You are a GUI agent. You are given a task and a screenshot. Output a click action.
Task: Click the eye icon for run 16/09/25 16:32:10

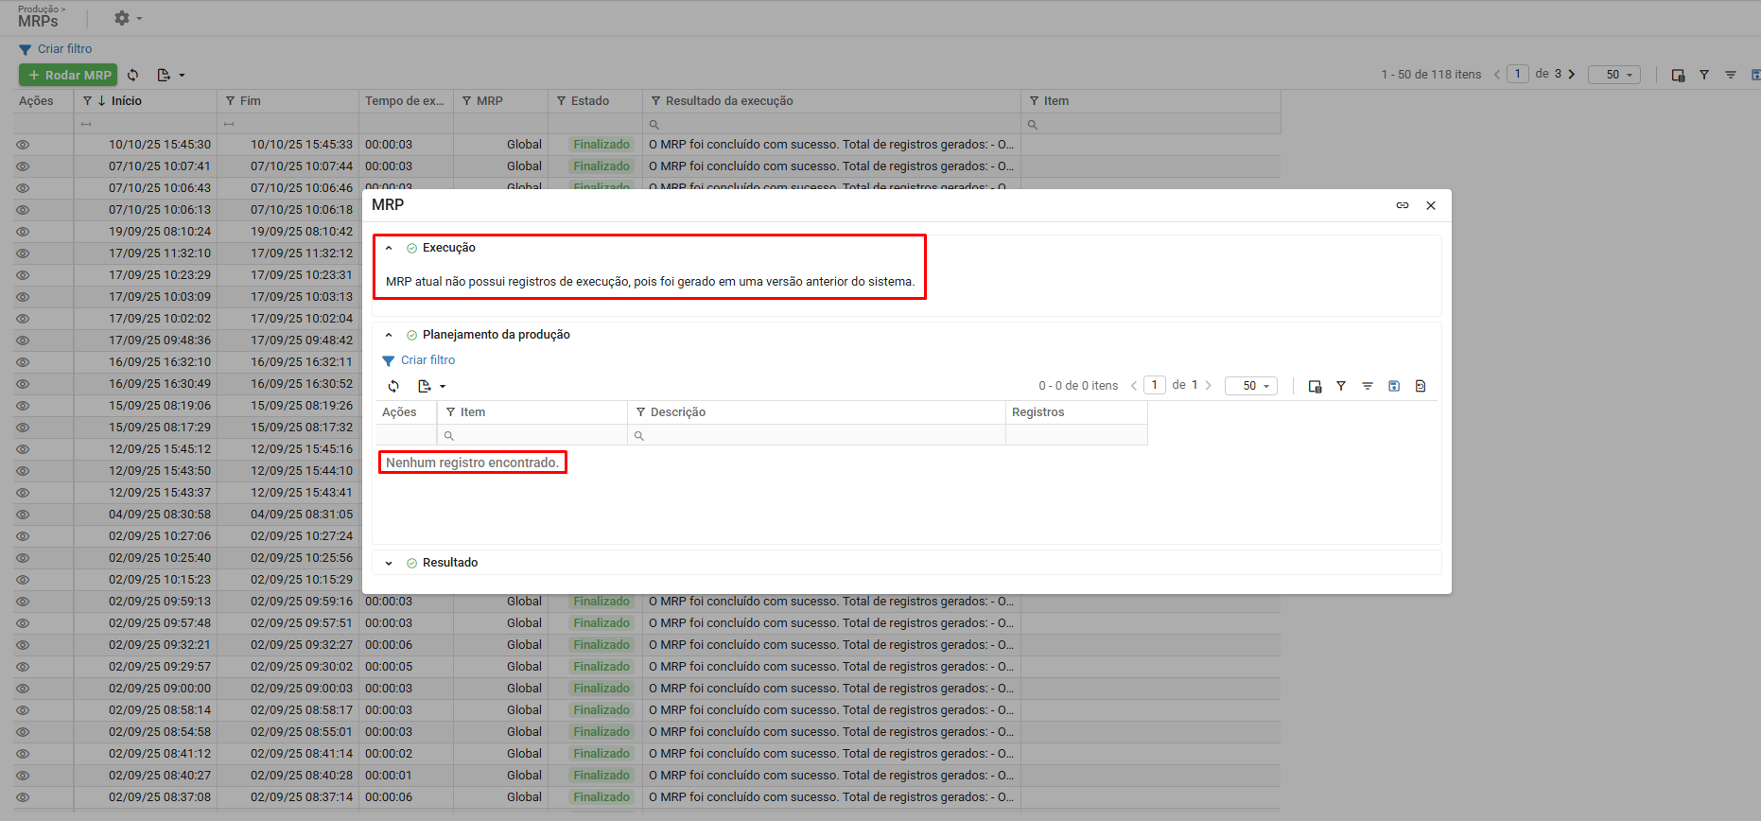(x=23, y=362)
